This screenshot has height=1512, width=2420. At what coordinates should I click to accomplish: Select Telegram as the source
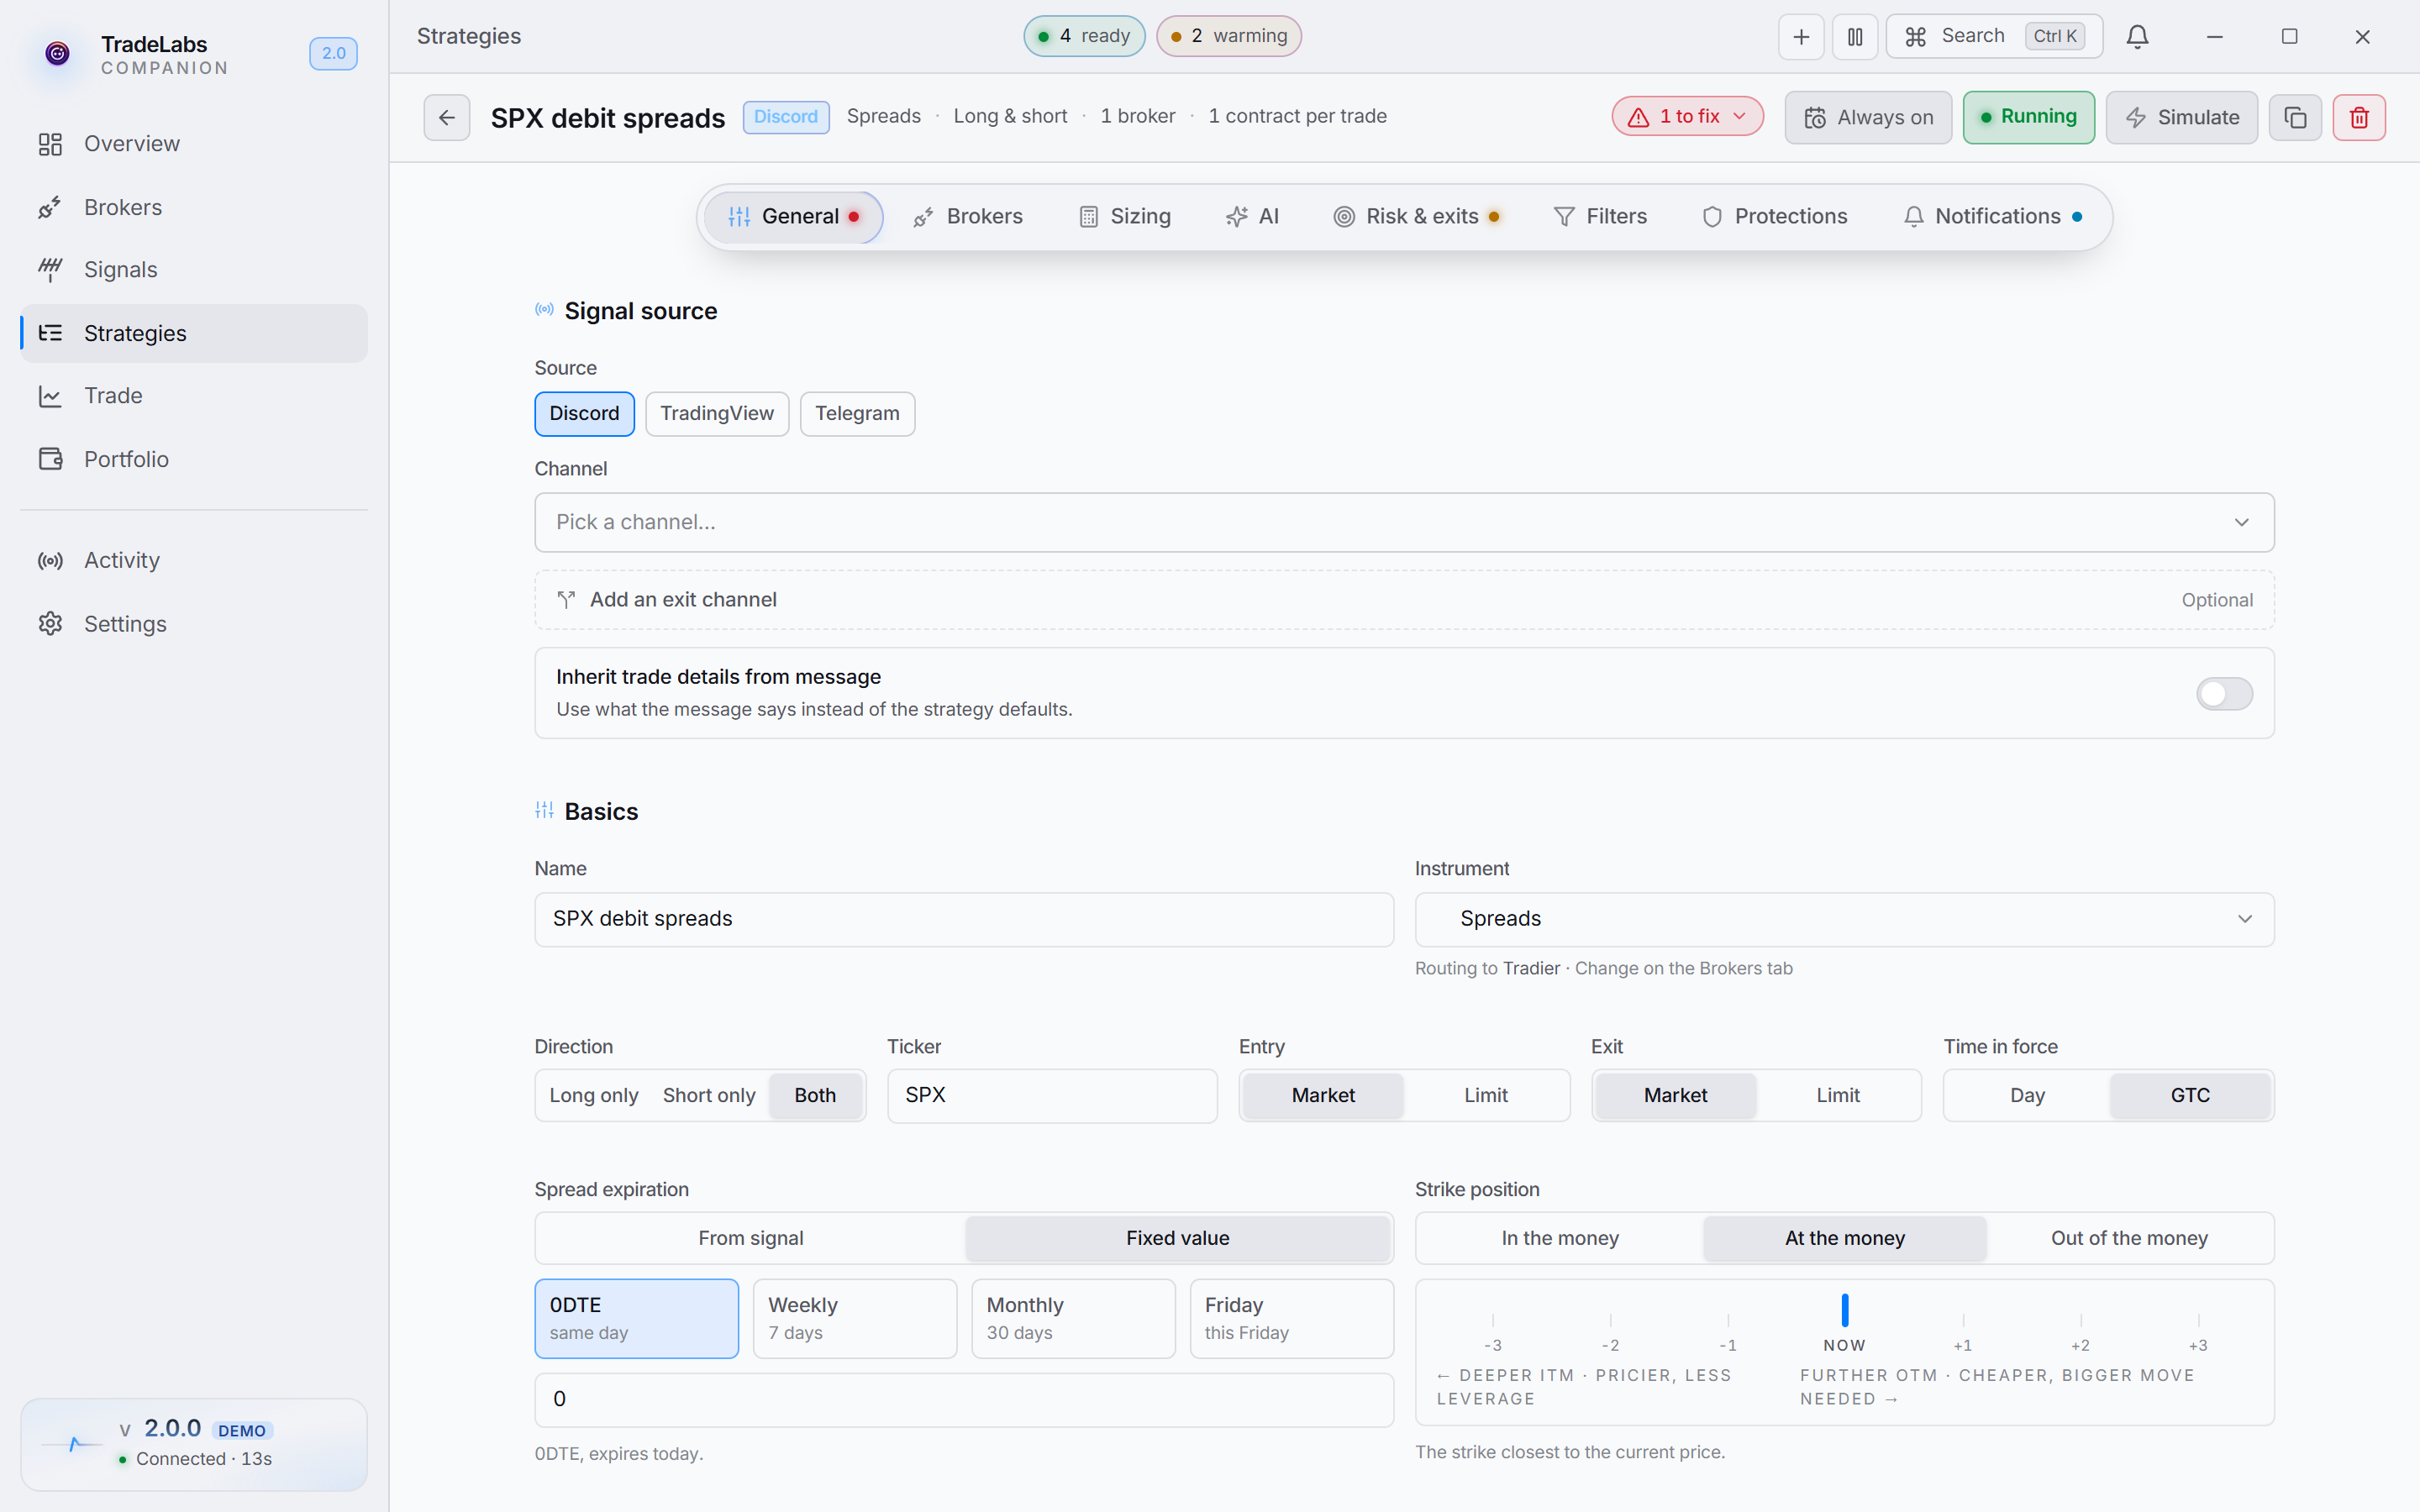(x=857, y=414)
